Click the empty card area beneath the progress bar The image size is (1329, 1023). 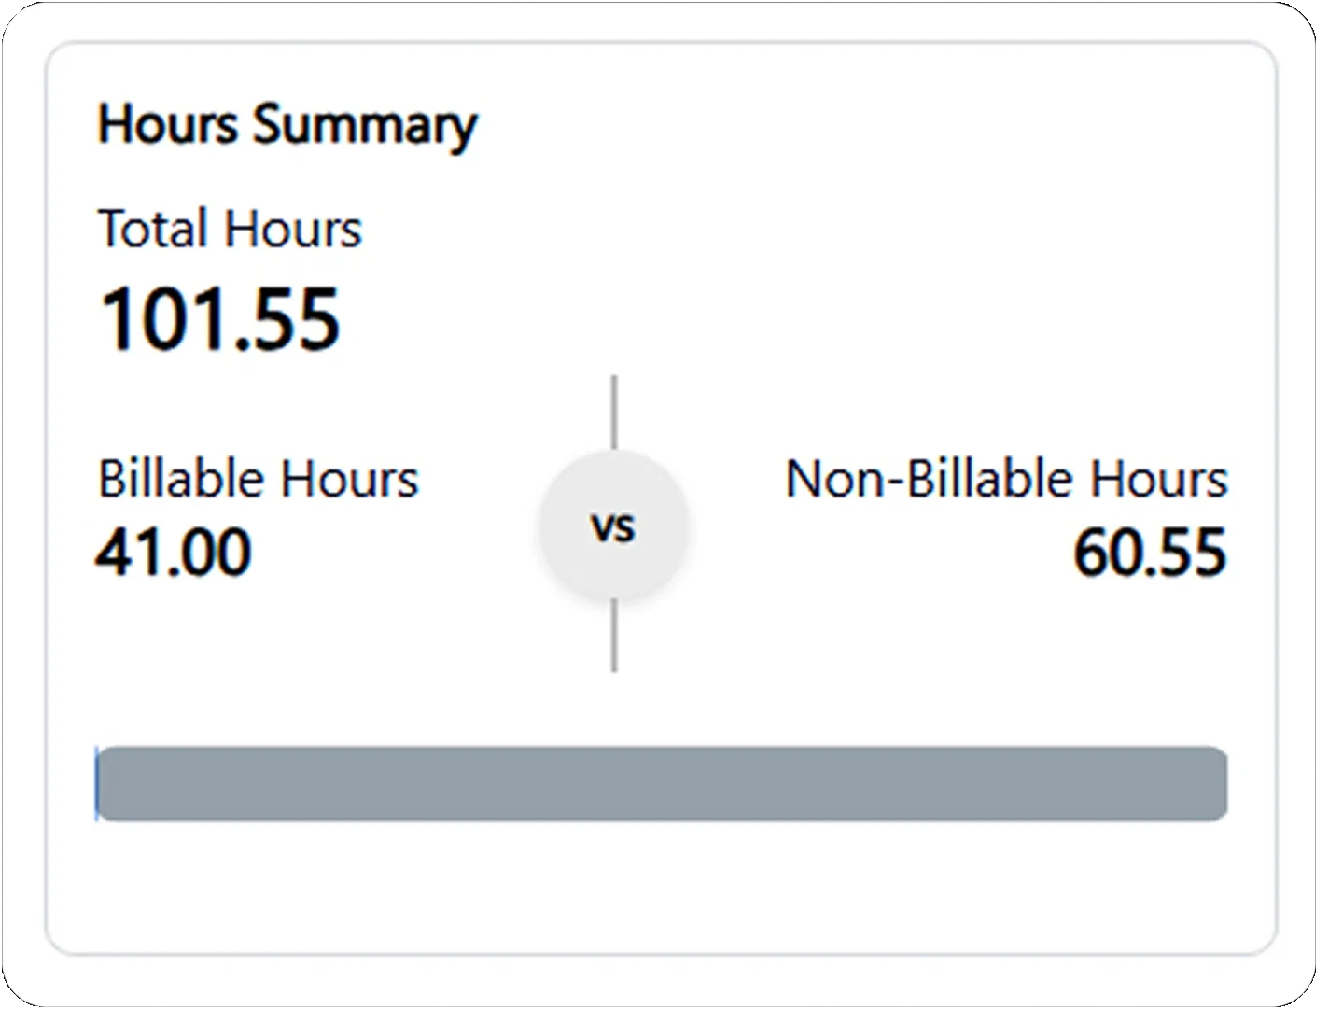pos(663,887)
